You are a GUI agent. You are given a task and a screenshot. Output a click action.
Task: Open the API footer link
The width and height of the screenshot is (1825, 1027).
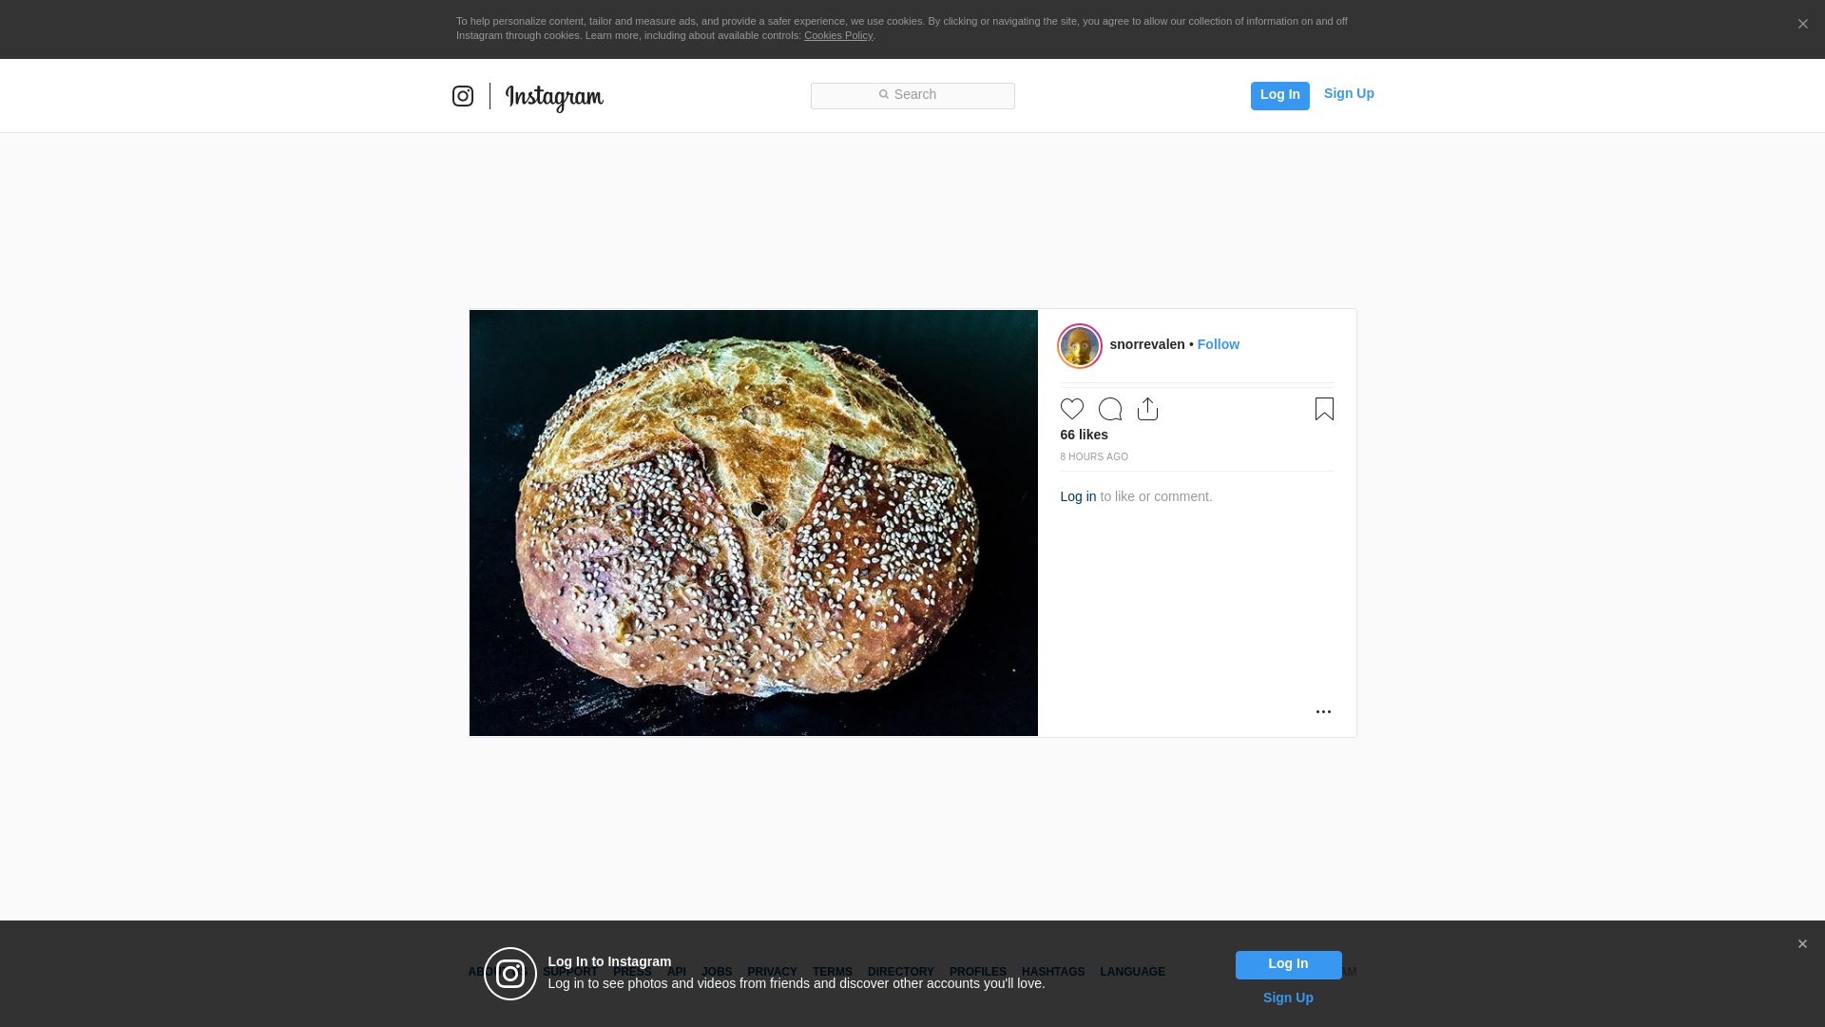(x=677, y=972)
